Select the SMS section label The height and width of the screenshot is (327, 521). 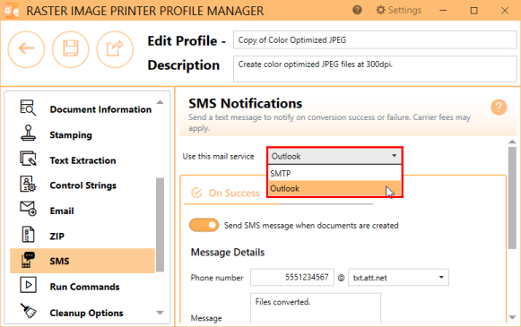click(59, 262)
